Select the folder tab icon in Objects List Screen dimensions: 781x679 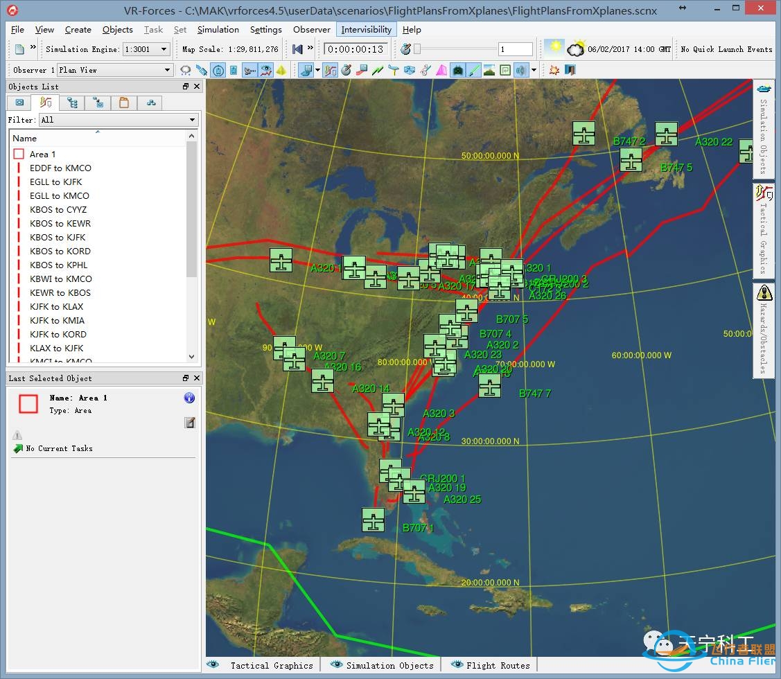pos(123,103)
